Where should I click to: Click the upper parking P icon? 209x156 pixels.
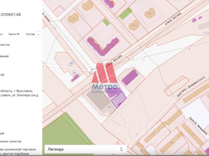click(x=72, y=63)
